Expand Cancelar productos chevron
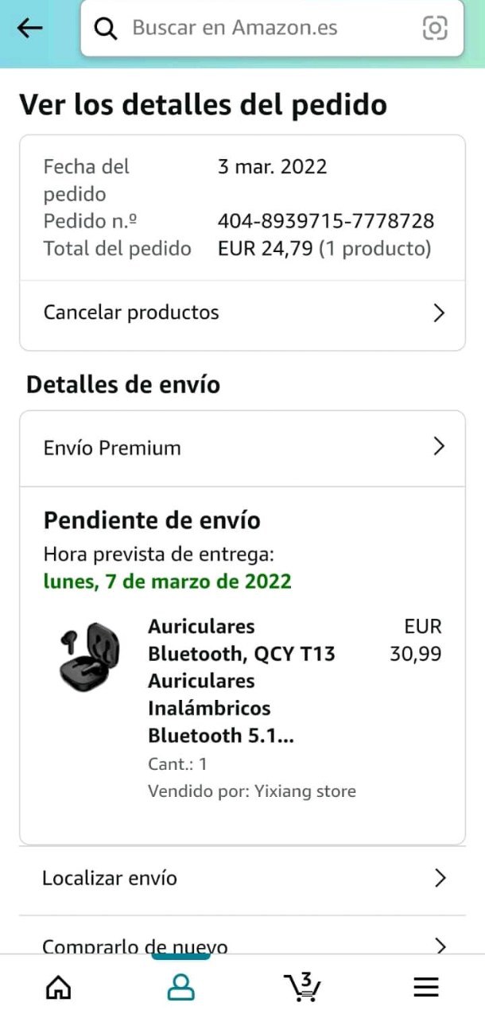The height and width of the screenshot is (1018, 485). tap(439, 313)
